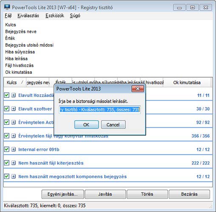Uncheck the Elavult Hozzáadás checkbox
The image size is (216, 212).
coord(7,95)
